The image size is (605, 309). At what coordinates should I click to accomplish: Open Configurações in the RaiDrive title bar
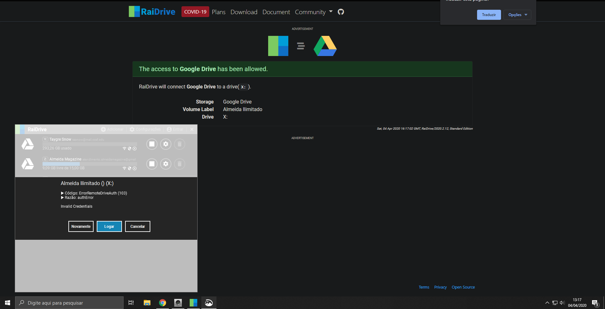[x=145, y=129]
